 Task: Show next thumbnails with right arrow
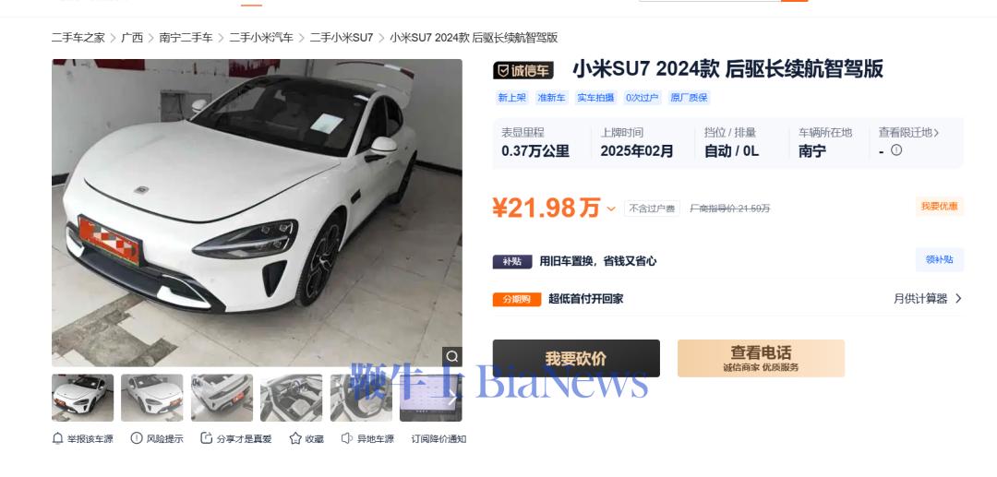tap(452, 399)
